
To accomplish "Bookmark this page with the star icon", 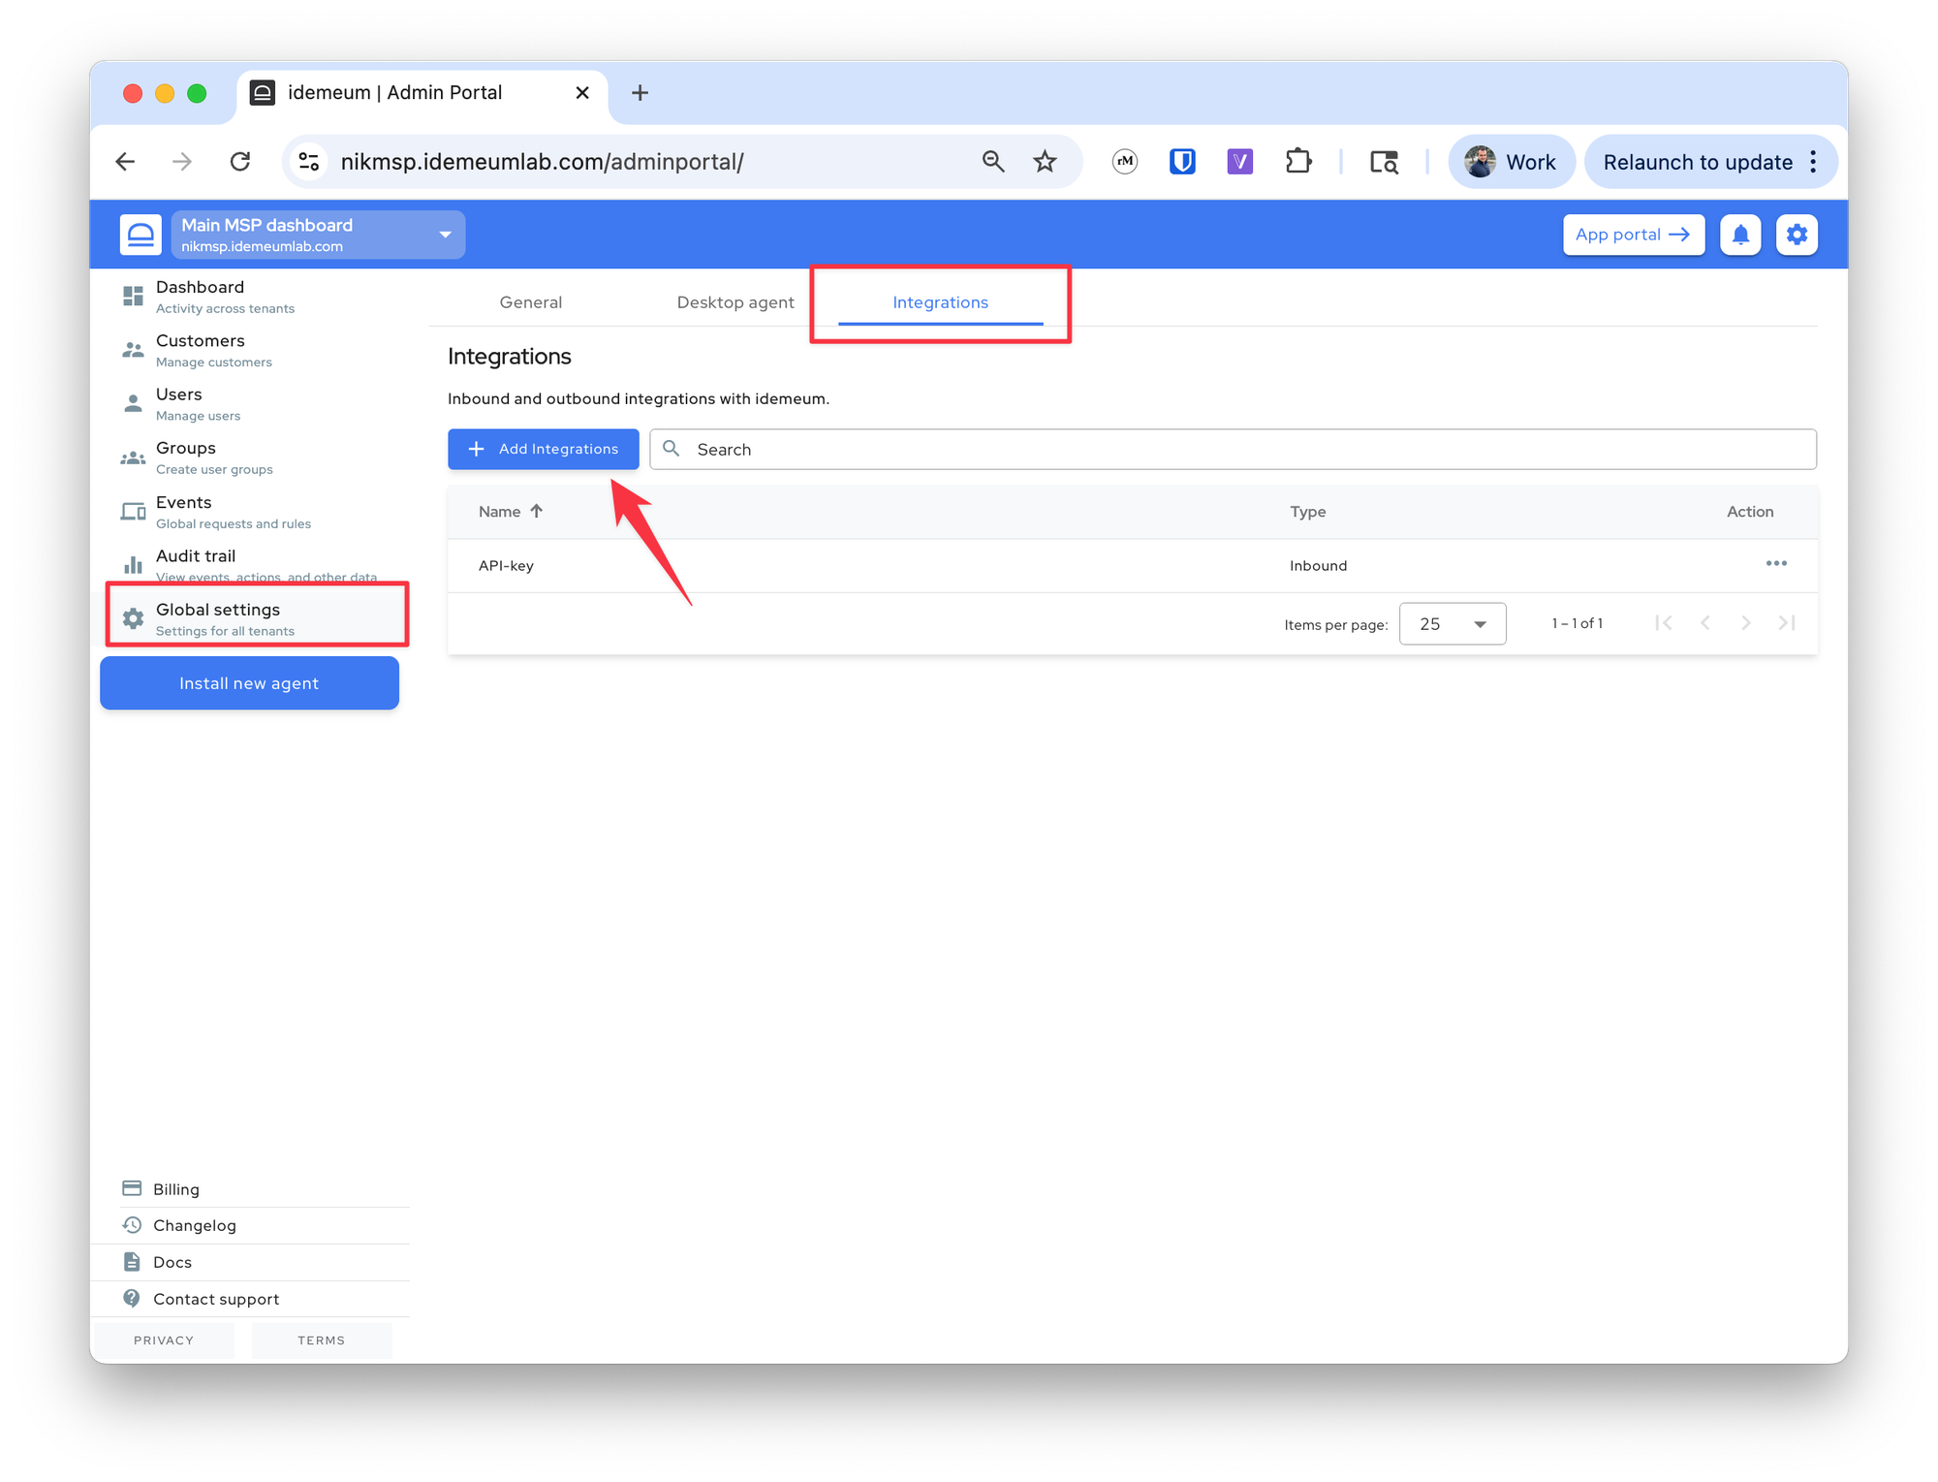I will 1045,162.
